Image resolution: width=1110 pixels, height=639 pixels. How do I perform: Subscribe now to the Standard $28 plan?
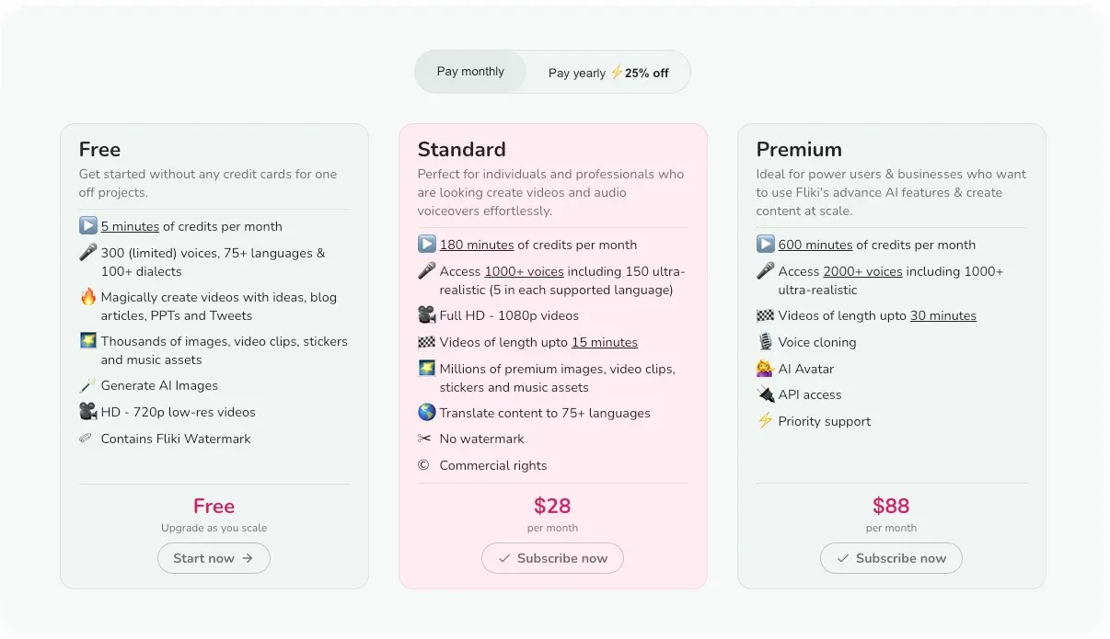(552, 558)
